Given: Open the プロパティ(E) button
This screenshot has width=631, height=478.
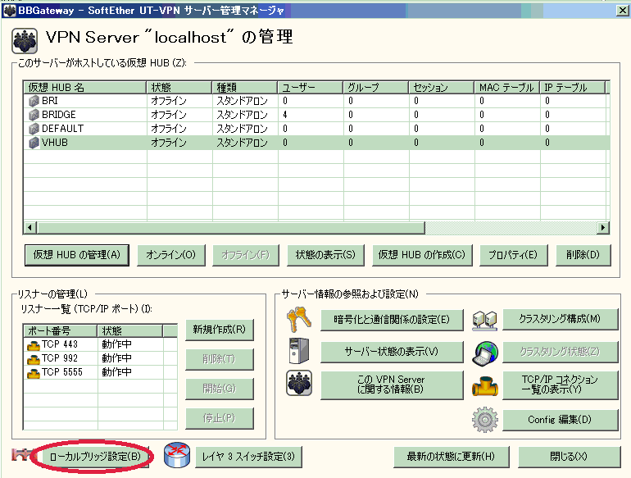Looking at the screenshot, I should pyautogui.click(x=513, y=255).
